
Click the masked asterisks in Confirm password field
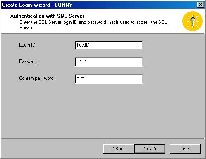pos(81,77)
